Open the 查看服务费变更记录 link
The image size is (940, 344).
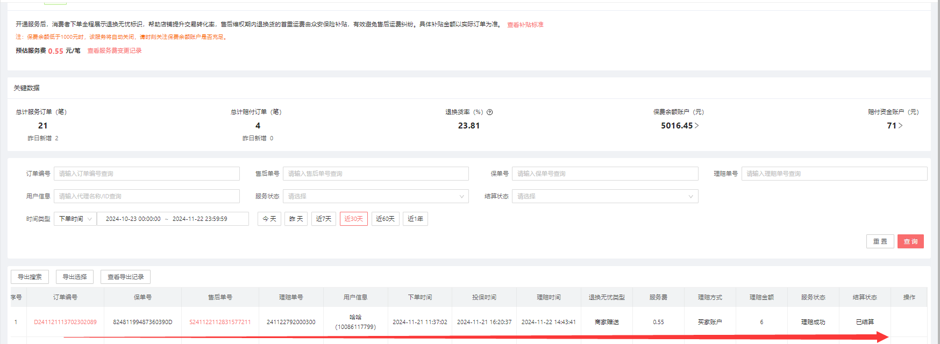(115, 51)
